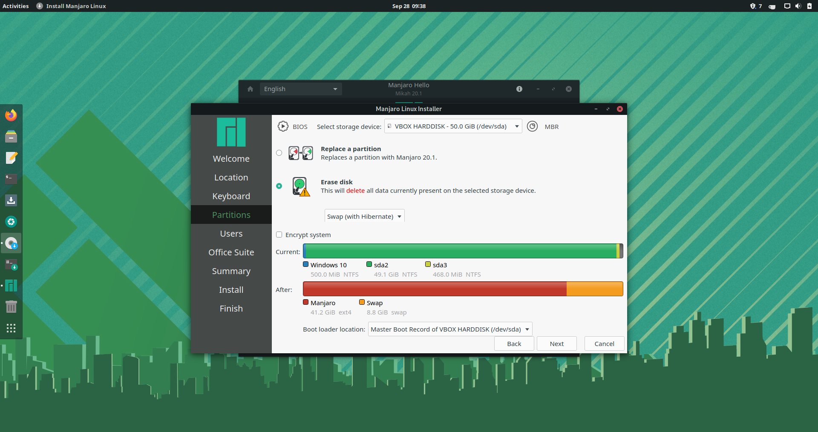
Task: Click the pill-shaped tray icon in top bar
Action: tap(772, 6)
